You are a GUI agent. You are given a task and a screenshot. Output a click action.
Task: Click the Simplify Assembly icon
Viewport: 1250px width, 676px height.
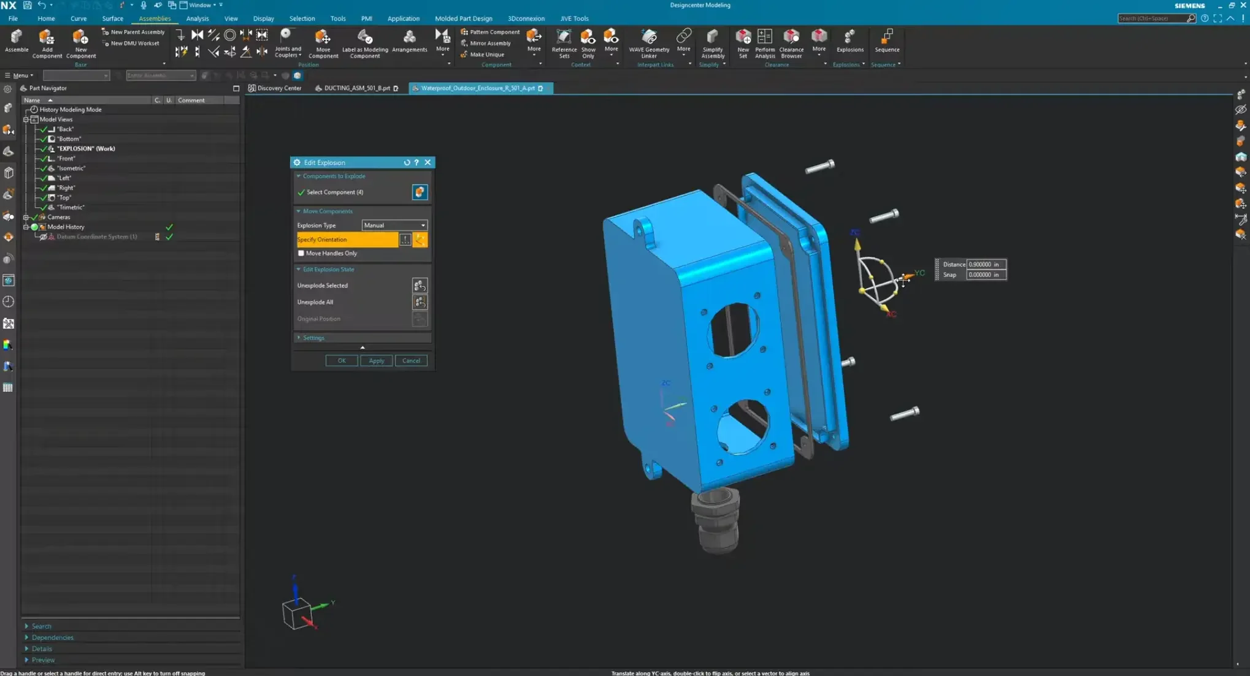coord(713,43)
